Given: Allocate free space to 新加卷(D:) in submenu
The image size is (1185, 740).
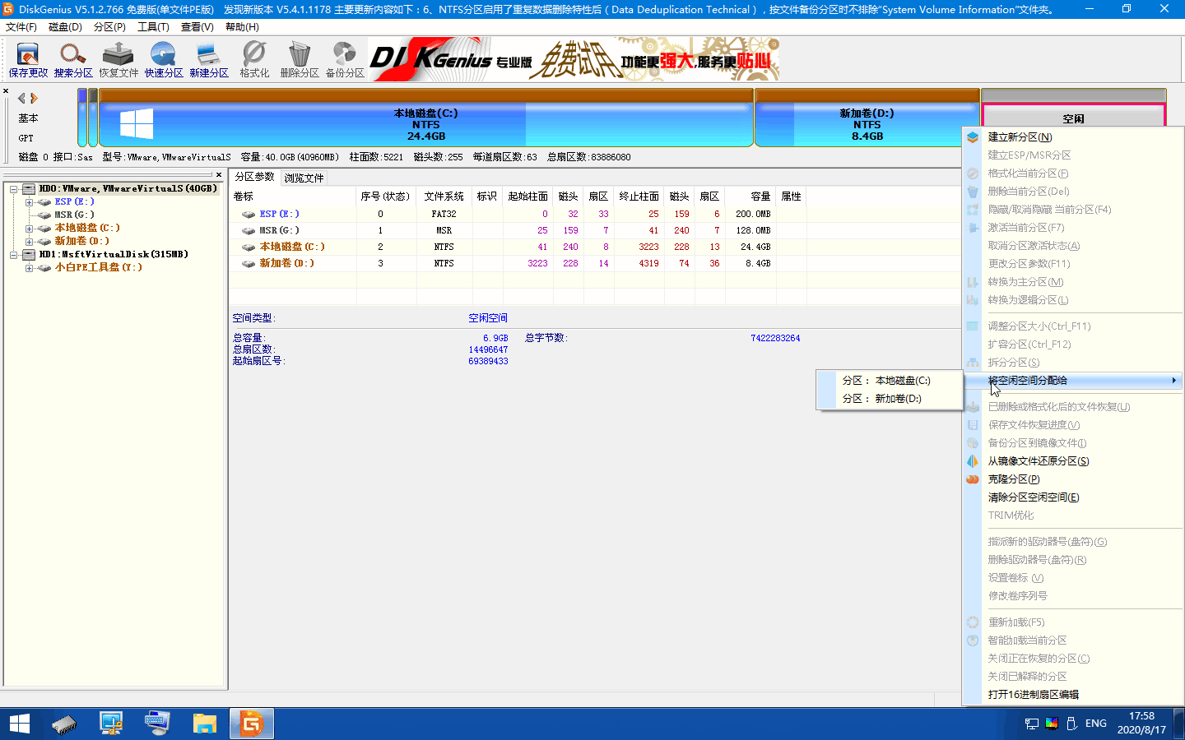Looking at the screenshot, I should (890, 399).
